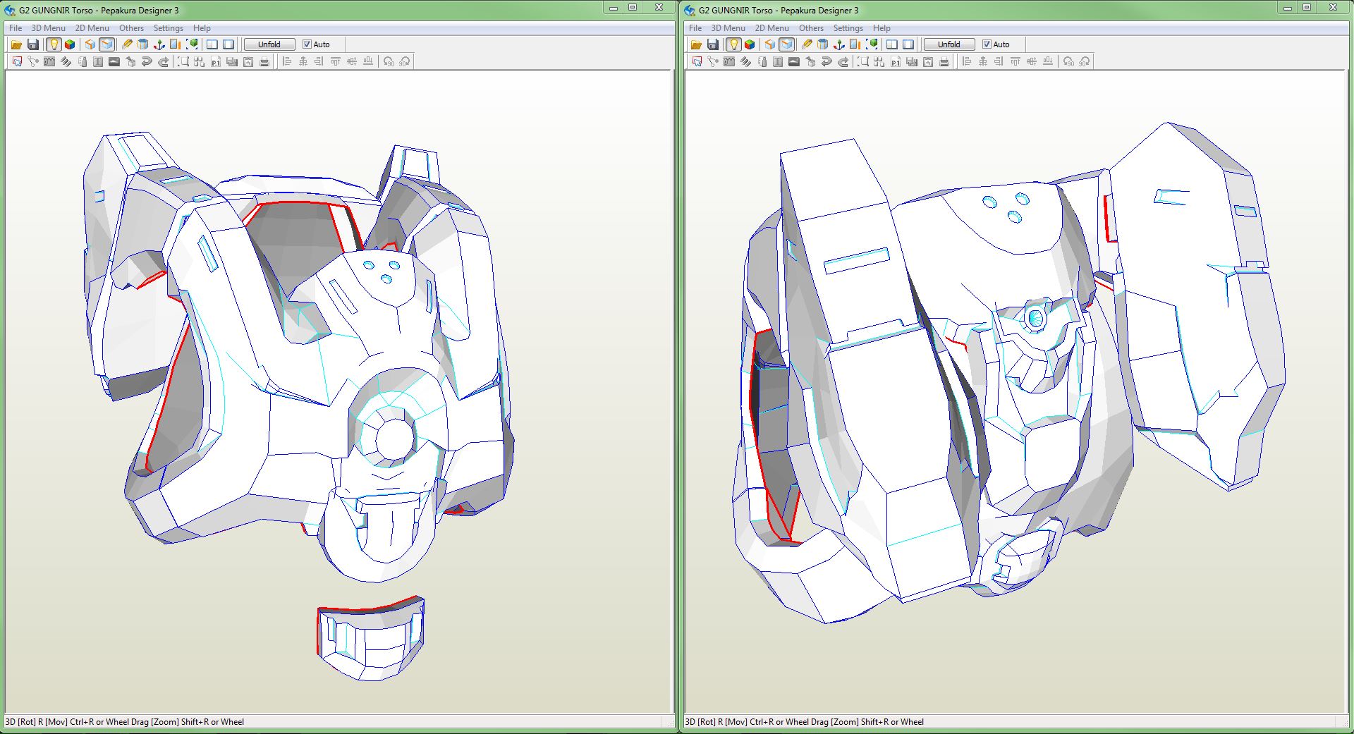Uncheck Auto checkbox in left window
The image size is (1354, 734).
[307, 44]
